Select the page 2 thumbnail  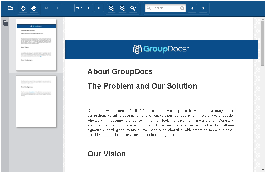point(36,101)
